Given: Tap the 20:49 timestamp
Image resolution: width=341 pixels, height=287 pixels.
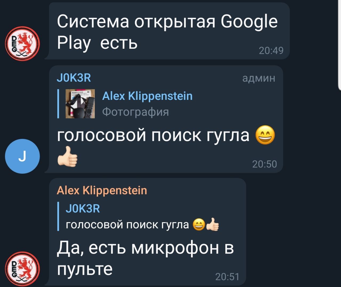Looking at the screenshot, I should pos(271,50).
